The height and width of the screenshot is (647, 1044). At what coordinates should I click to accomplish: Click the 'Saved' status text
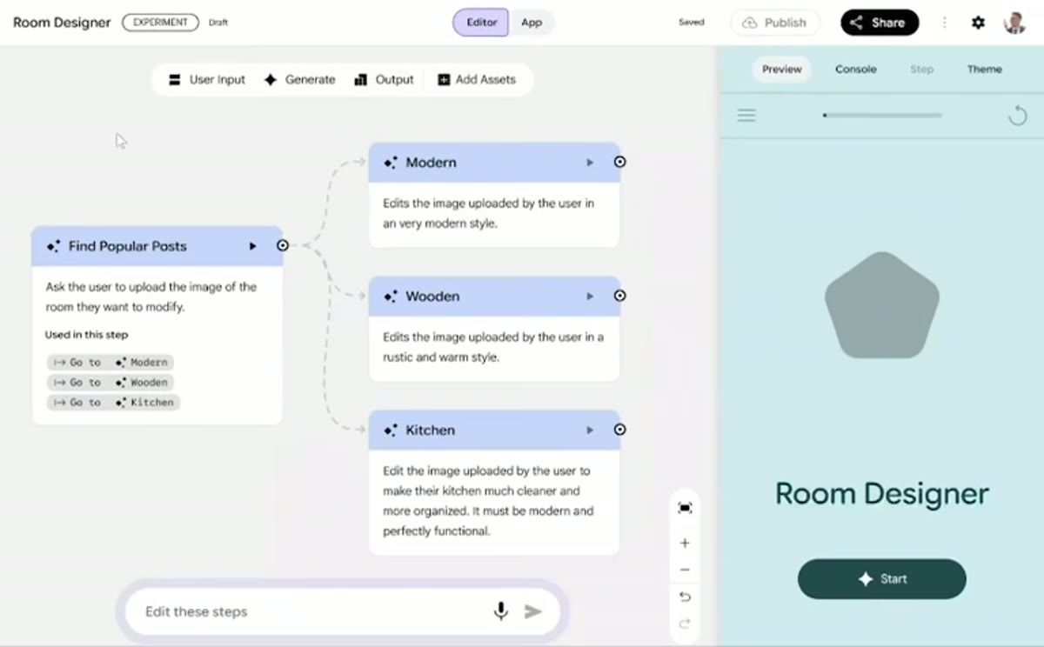[691, 23]
